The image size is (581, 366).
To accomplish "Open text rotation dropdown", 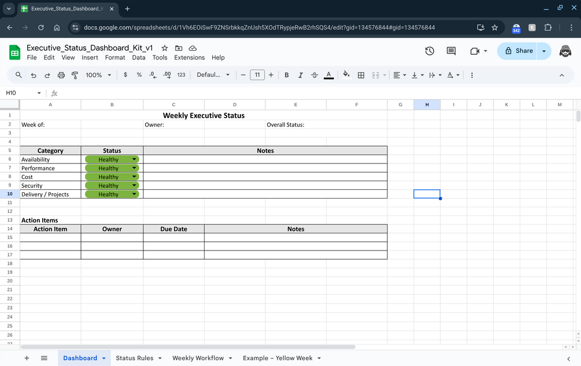I will (453, 75).
